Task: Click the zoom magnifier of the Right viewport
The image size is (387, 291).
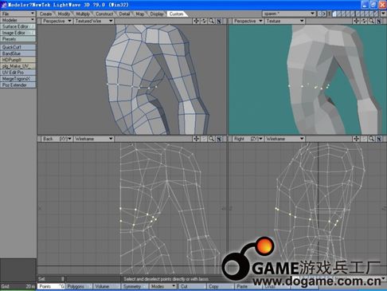Action: (x=372, y=139)
